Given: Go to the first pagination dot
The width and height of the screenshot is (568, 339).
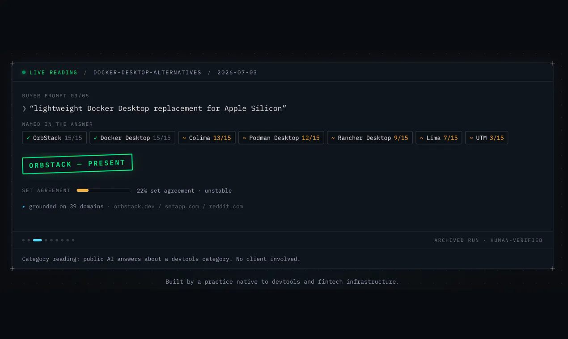Looking at the screenshot, I should 23,240.
